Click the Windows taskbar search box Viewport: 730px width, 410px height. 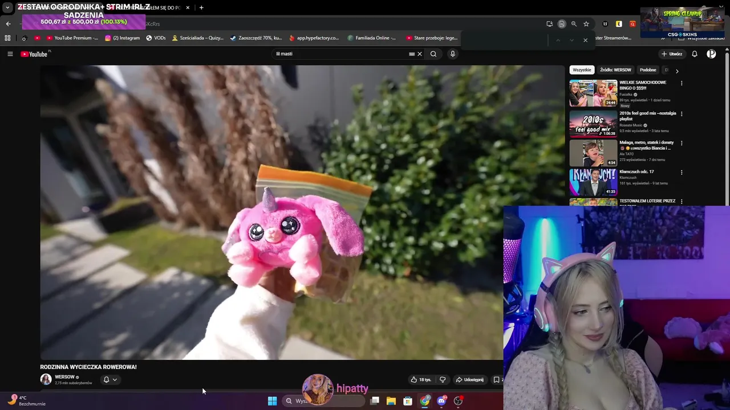pyautogui.click(x=323, y=401)
